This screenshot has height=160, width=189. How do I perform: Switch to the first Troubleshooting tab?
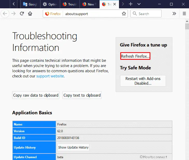pos(70,4)
